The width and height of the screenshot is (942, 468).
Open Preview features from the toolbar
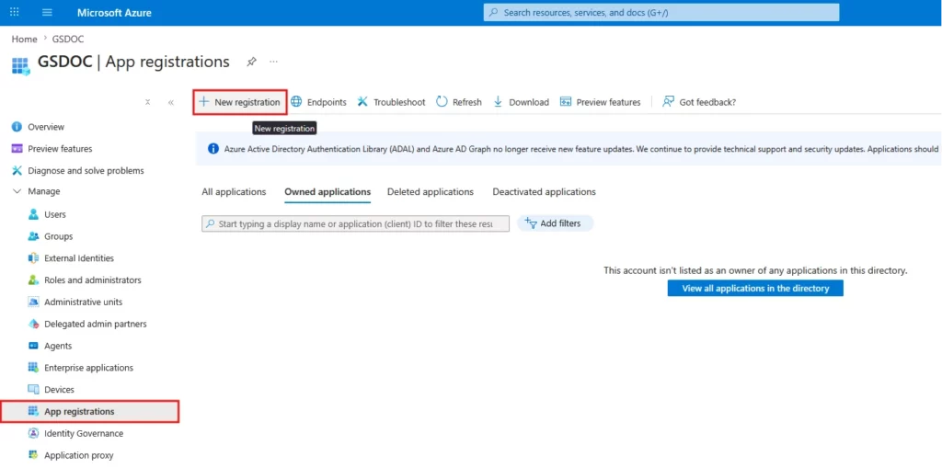tap(600, 102)
